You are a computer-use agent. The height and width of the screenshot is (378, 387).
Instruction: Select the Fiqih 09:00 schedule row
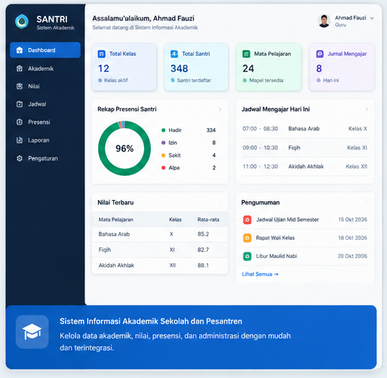305,148
